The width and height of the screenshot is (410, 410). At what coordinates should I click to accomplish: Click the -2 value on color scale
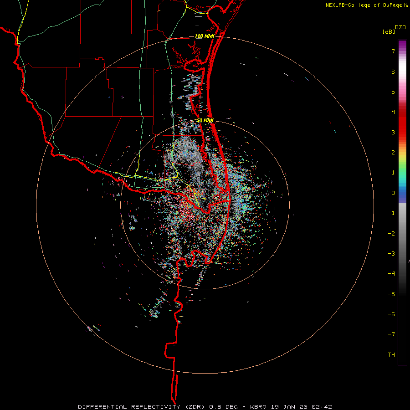tap(391, 233)
